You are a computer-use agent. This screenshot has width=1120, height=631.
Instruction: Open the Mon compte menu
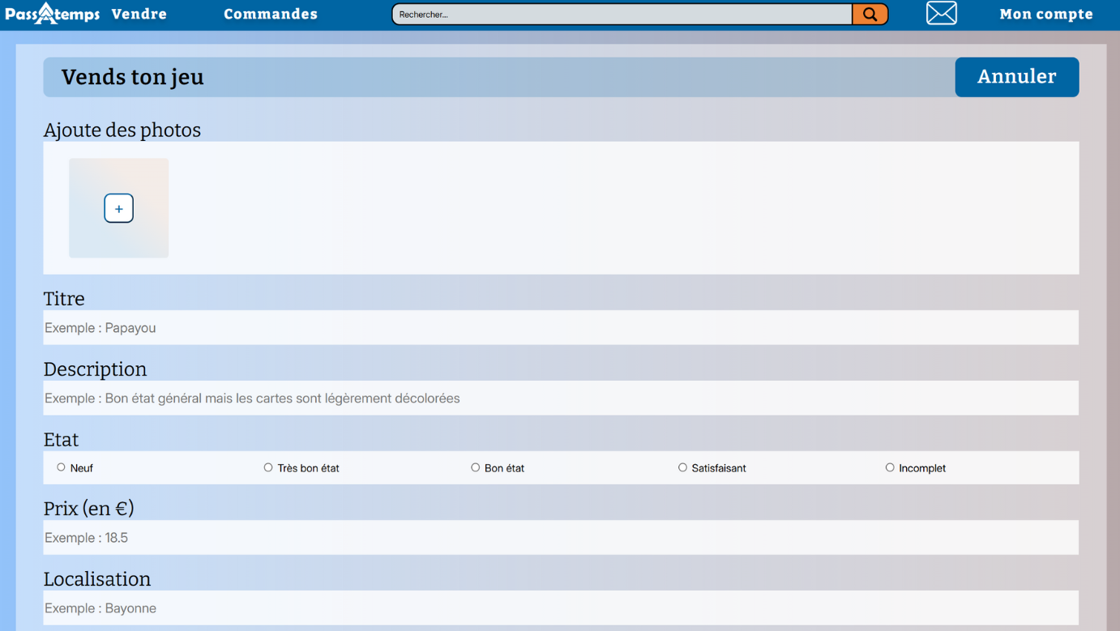pos(1045,14)
